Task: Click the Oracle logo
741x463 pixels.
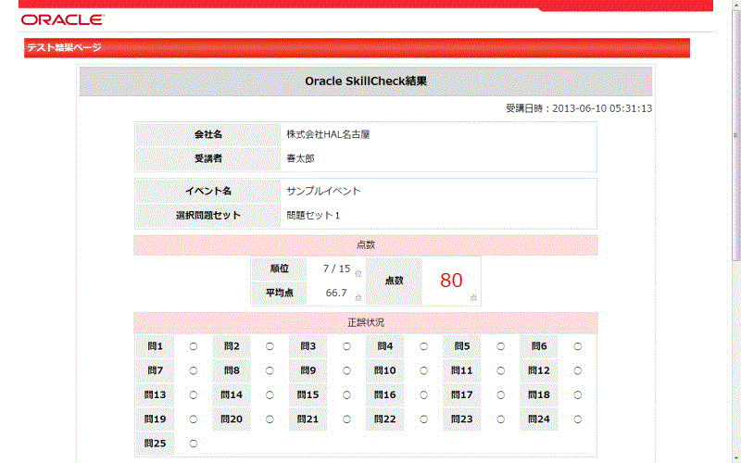Action: (62, 19)
